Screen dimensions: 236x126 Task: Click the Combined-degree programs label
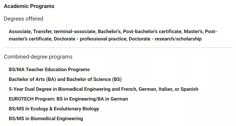coord(38,57)
